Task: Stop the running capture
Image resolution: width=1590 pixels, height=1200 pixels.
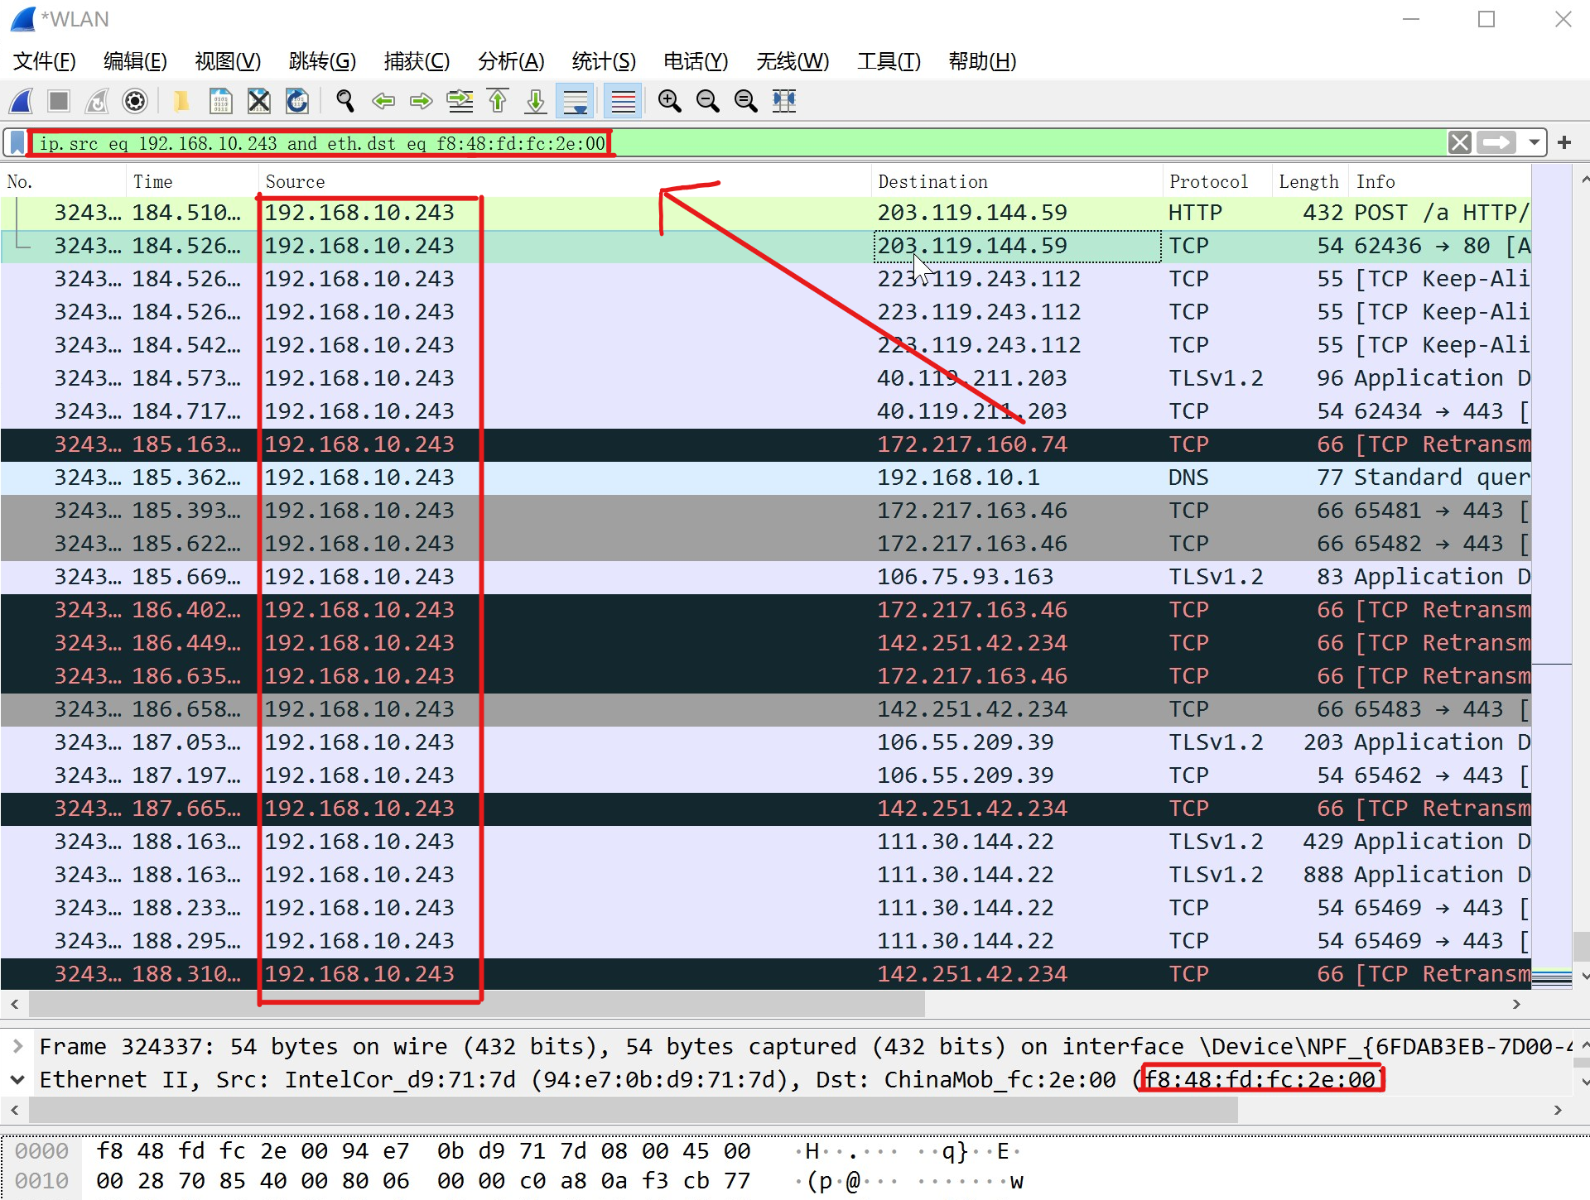Action: [59, 101]
